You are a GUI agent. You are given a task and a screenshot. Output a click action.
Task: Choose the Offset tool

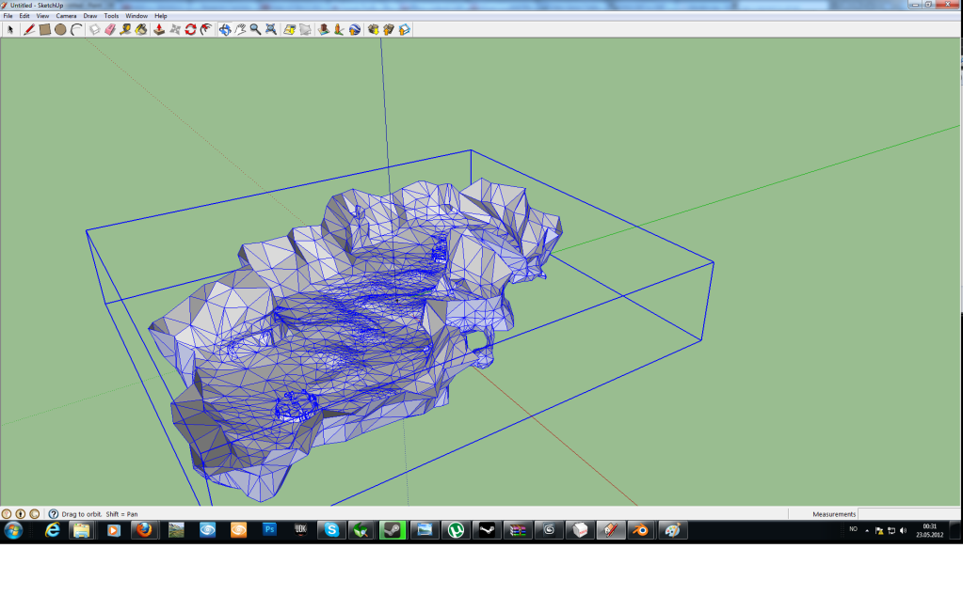206,29
